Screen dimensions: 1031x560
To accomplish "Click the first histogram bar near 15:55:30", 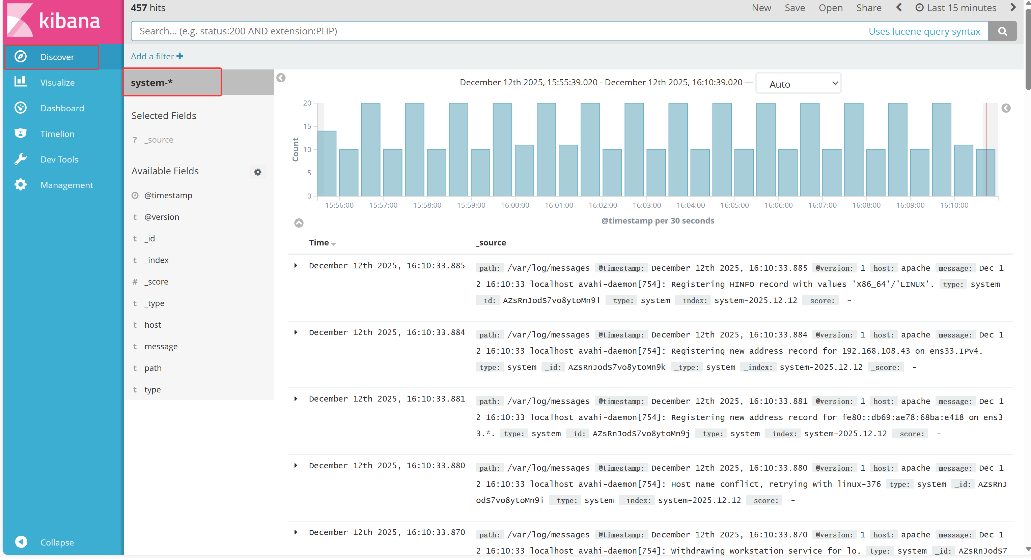I will tap(327, 164).
